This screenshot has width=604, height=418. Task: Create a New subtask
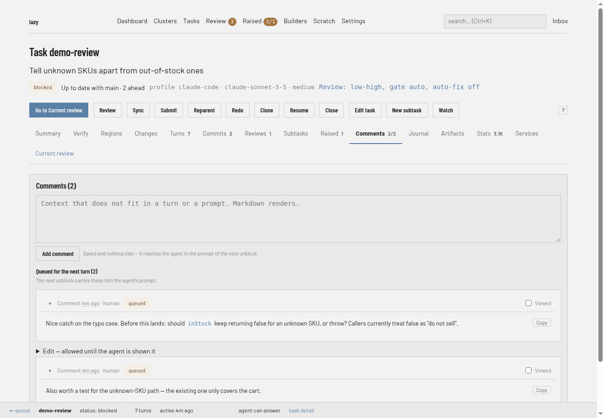(407, 110)
